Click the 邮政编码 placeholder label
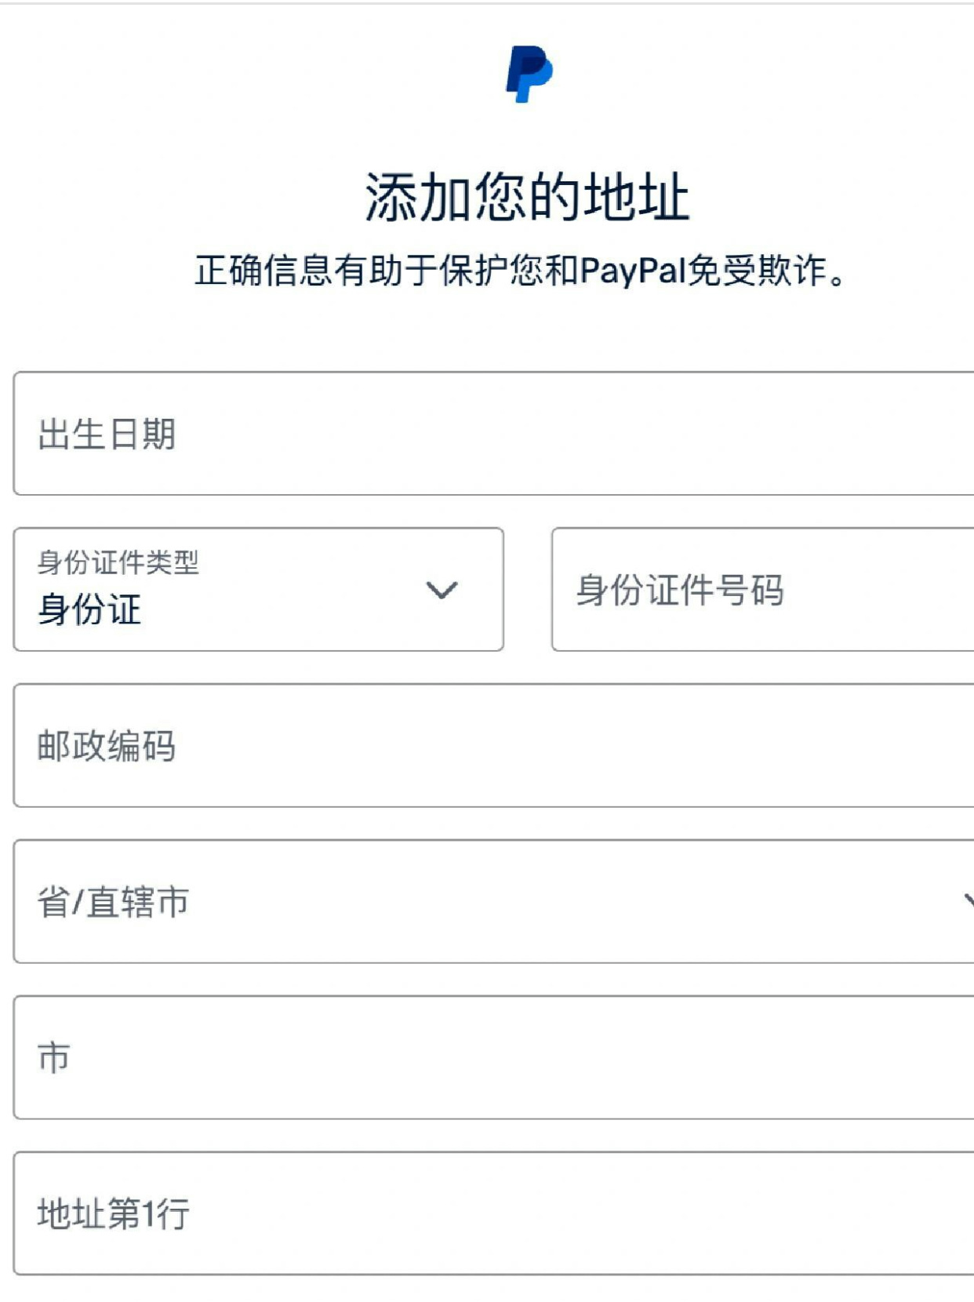The height and width of the screenshot is (1302, 974). click(x=107, y=745)
